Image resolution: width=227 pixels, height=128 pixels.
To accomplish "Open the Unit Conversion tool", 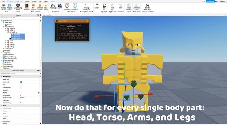I will pos(75,7).
